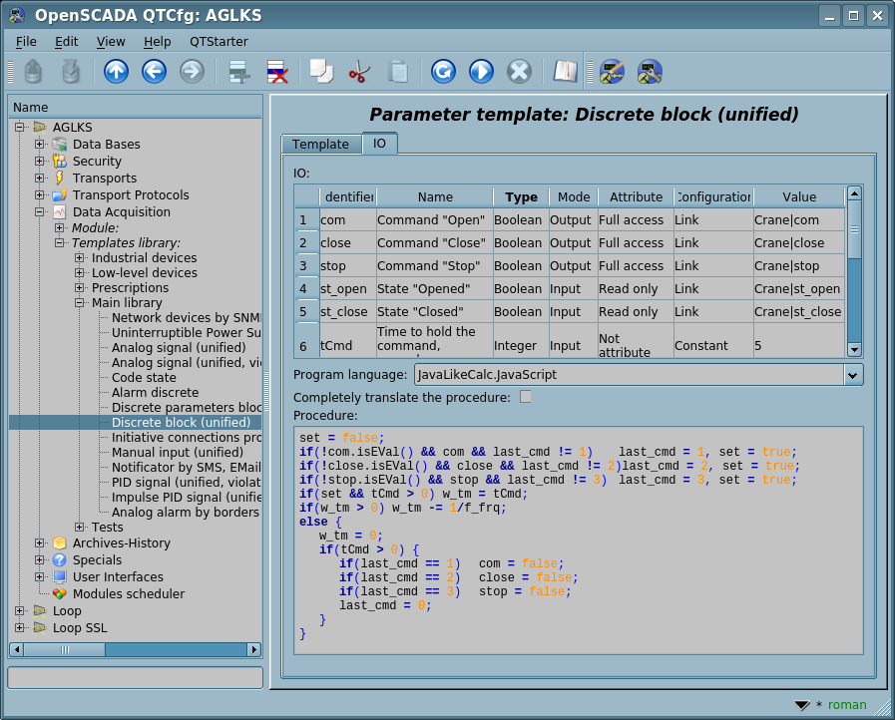Start periodic update with the play icon
This screenshot has width=895, height=720.
point(481,72)
